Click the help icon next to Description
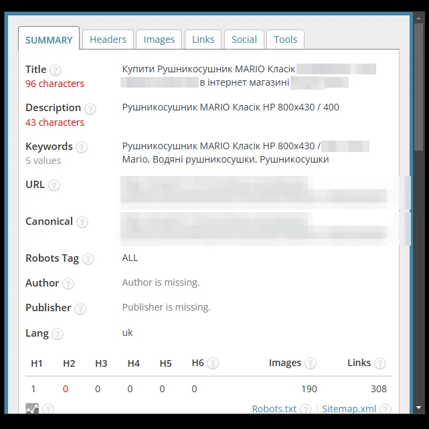This screenshot has height=429, width=429. point(90,109)
